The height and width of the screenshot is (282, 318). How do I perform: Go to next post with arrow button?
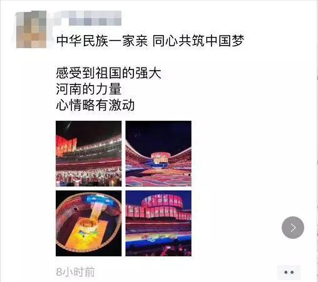point(293,228)
